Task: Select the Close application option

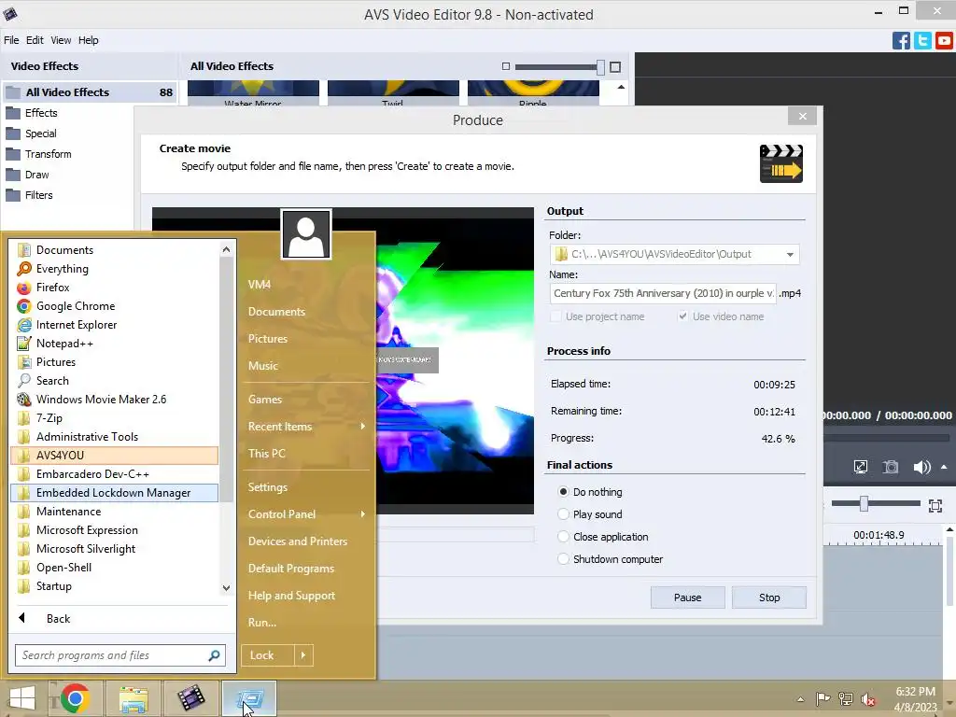Action: point(563,537)
